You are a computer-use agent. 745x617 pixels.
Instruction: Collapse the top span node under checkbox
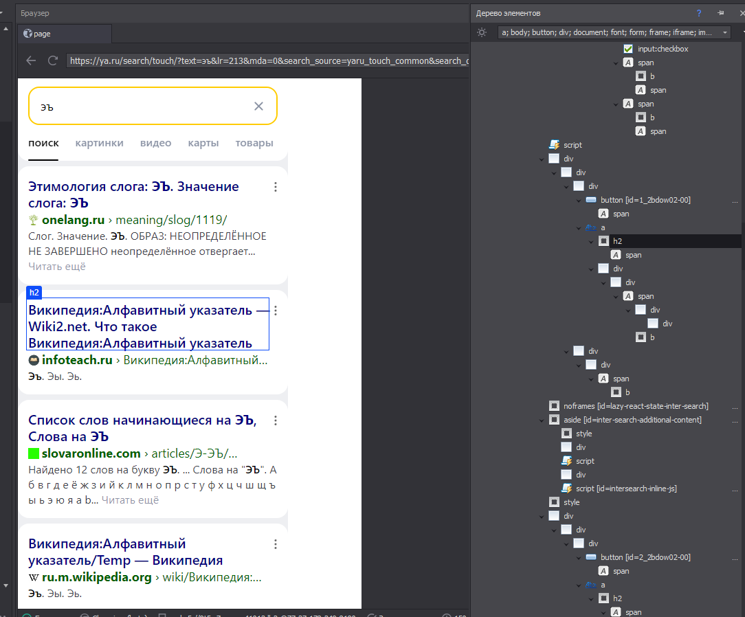point(616,63)
